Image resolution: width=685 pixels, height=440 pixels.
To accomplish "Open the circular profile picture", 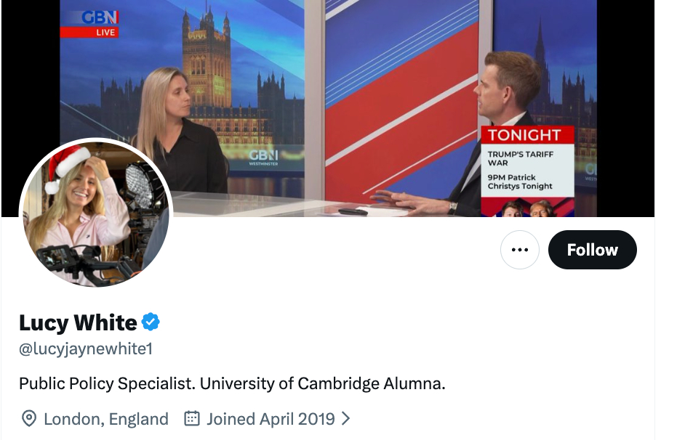I will pos(96,214).
